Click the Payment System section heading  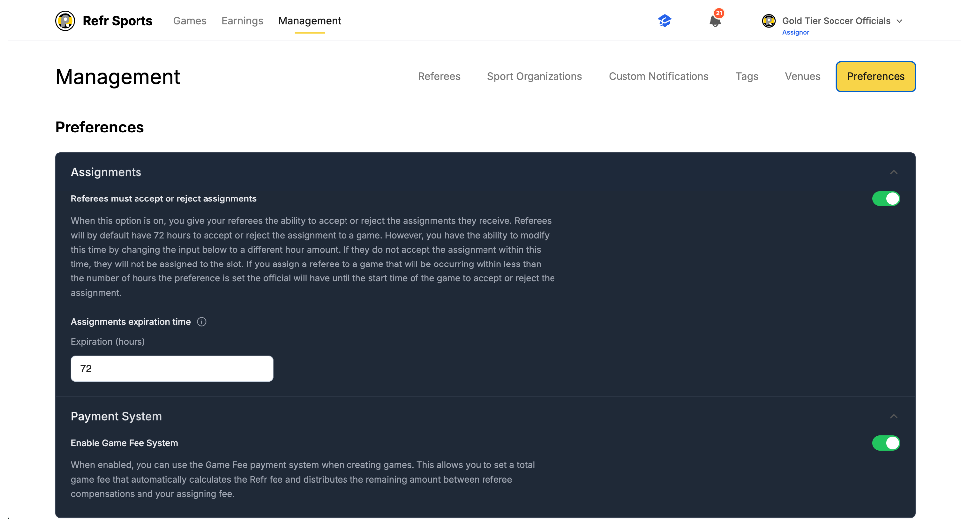[x=116, y=416]
